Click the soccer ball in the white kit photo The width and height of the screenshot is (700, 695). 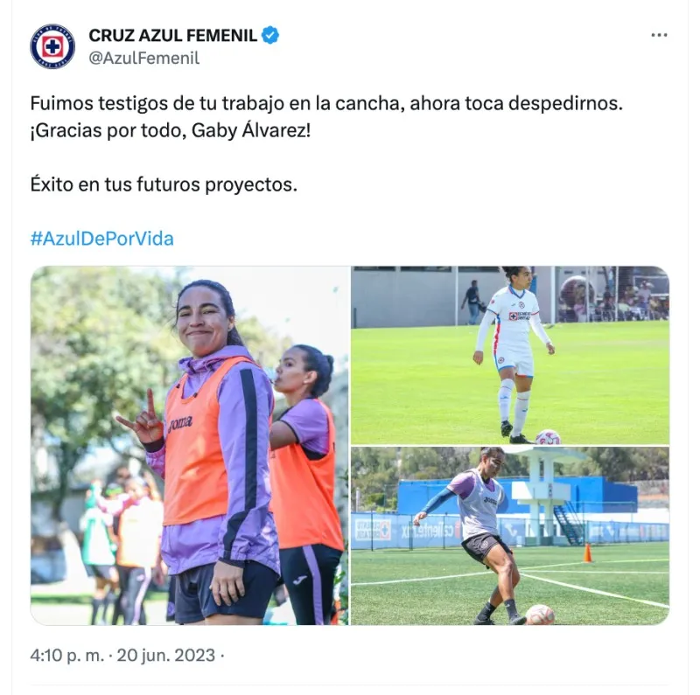(548, 437)
